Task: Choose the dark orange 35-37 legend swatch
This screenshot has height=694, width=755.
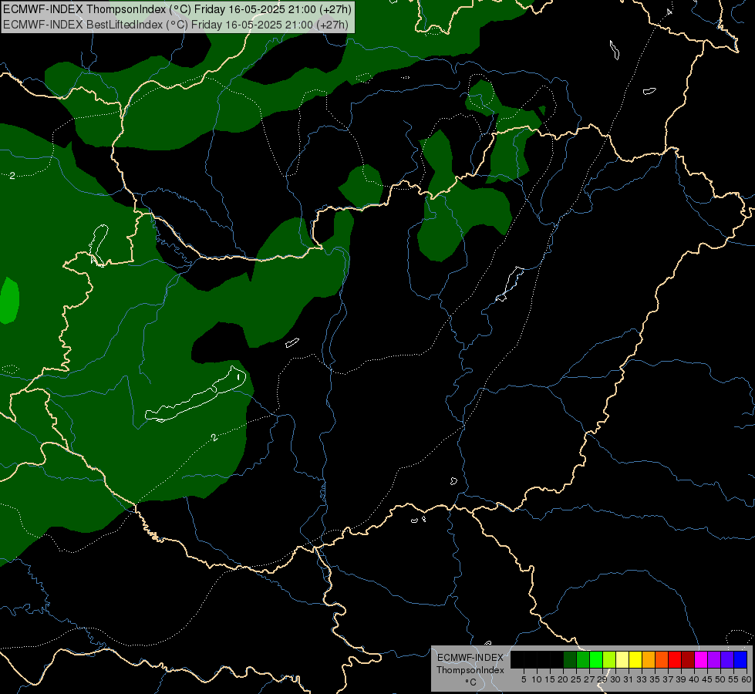Action: click(x=662, y=659)
